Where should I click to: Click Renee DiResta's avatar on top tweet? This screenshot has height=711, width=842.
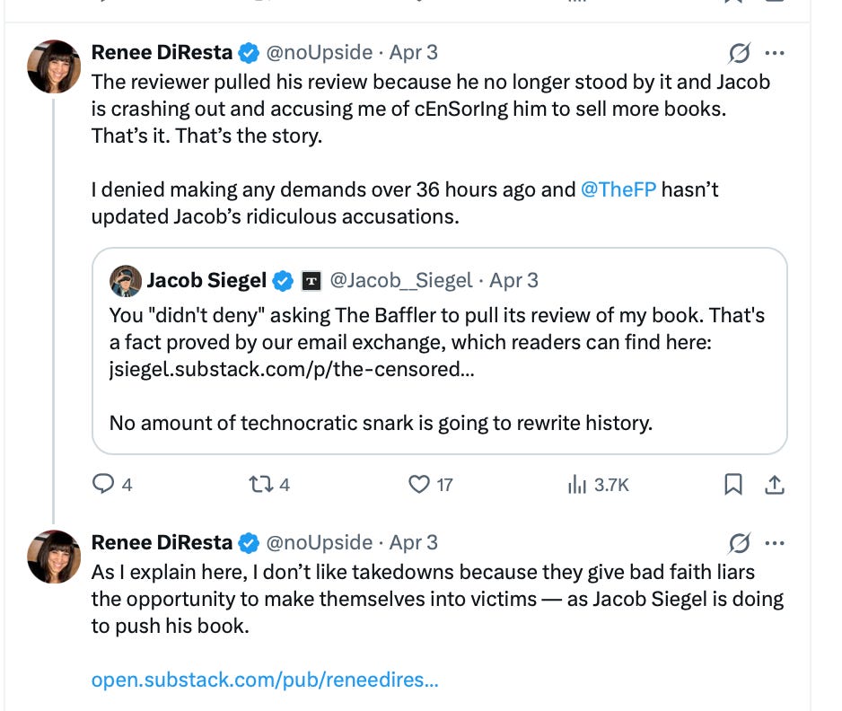(x=54, y=66)
